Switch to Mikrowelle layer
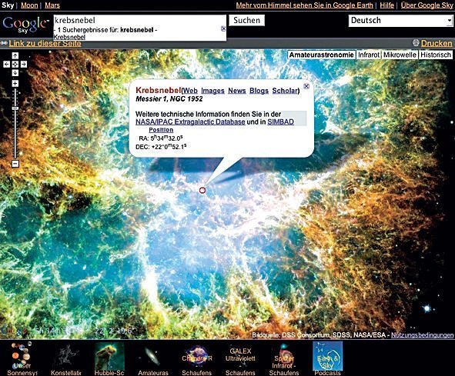The height and width of the screenshot is (376, 455). coord(400,55)
